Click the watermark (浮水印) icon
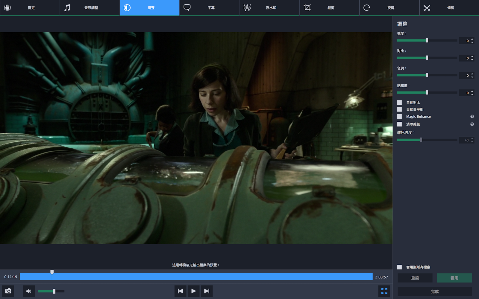 (x=247, y=7)
